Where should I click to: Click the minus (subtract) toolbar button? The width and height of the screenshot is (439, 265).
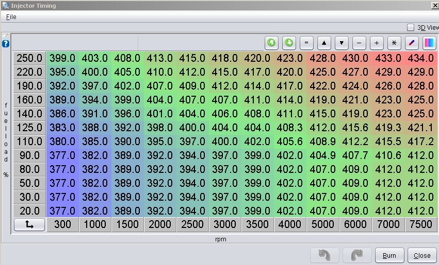359,43
